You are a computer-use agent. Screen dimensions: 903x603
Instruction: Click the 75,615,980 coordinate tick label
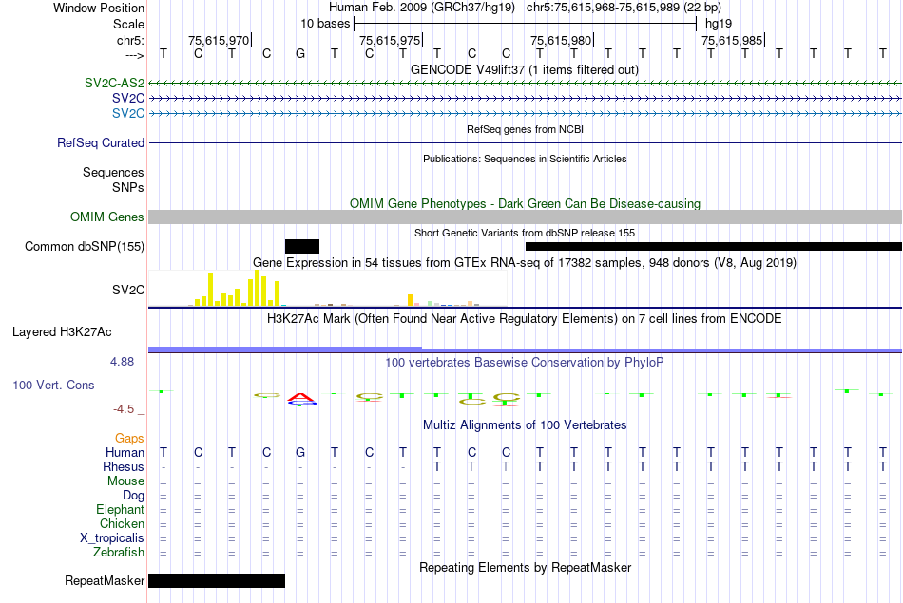pos(561,40)
